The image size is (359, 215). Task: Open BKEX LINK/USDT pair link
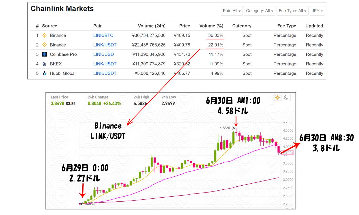pyautogui.click(x=105, y=64)
